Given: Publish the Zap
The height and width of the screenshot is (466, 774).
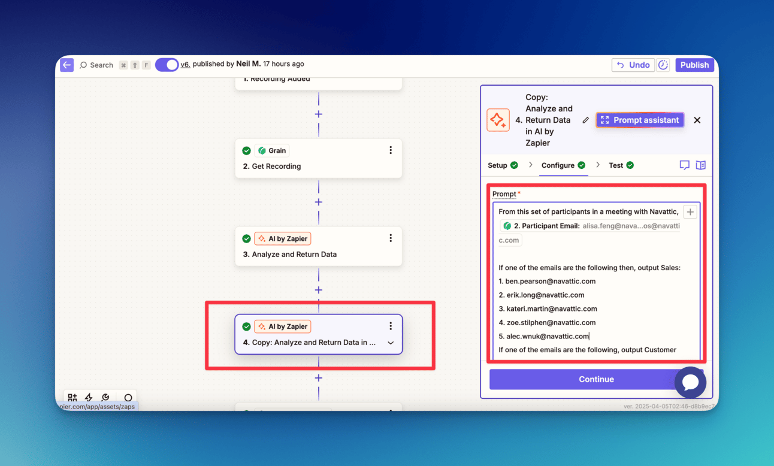Looking at the screenshot, I should coord(694,65).
